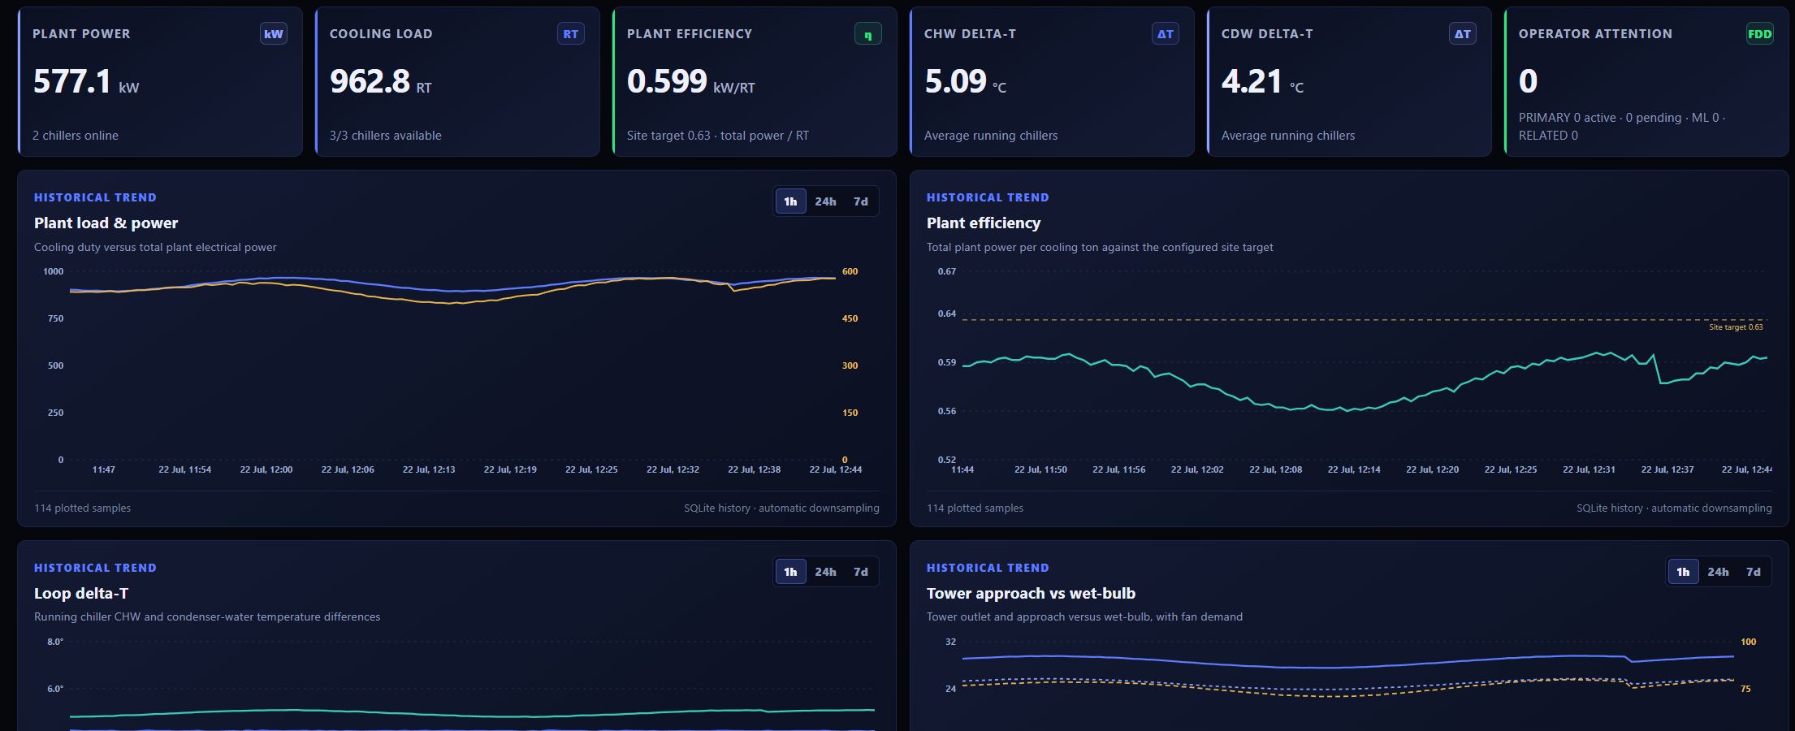Click the 'Loop delta-T' chart title
The height and width of the screenshot is (731, 1795).
pyautogui.click(x=81, y=593)
